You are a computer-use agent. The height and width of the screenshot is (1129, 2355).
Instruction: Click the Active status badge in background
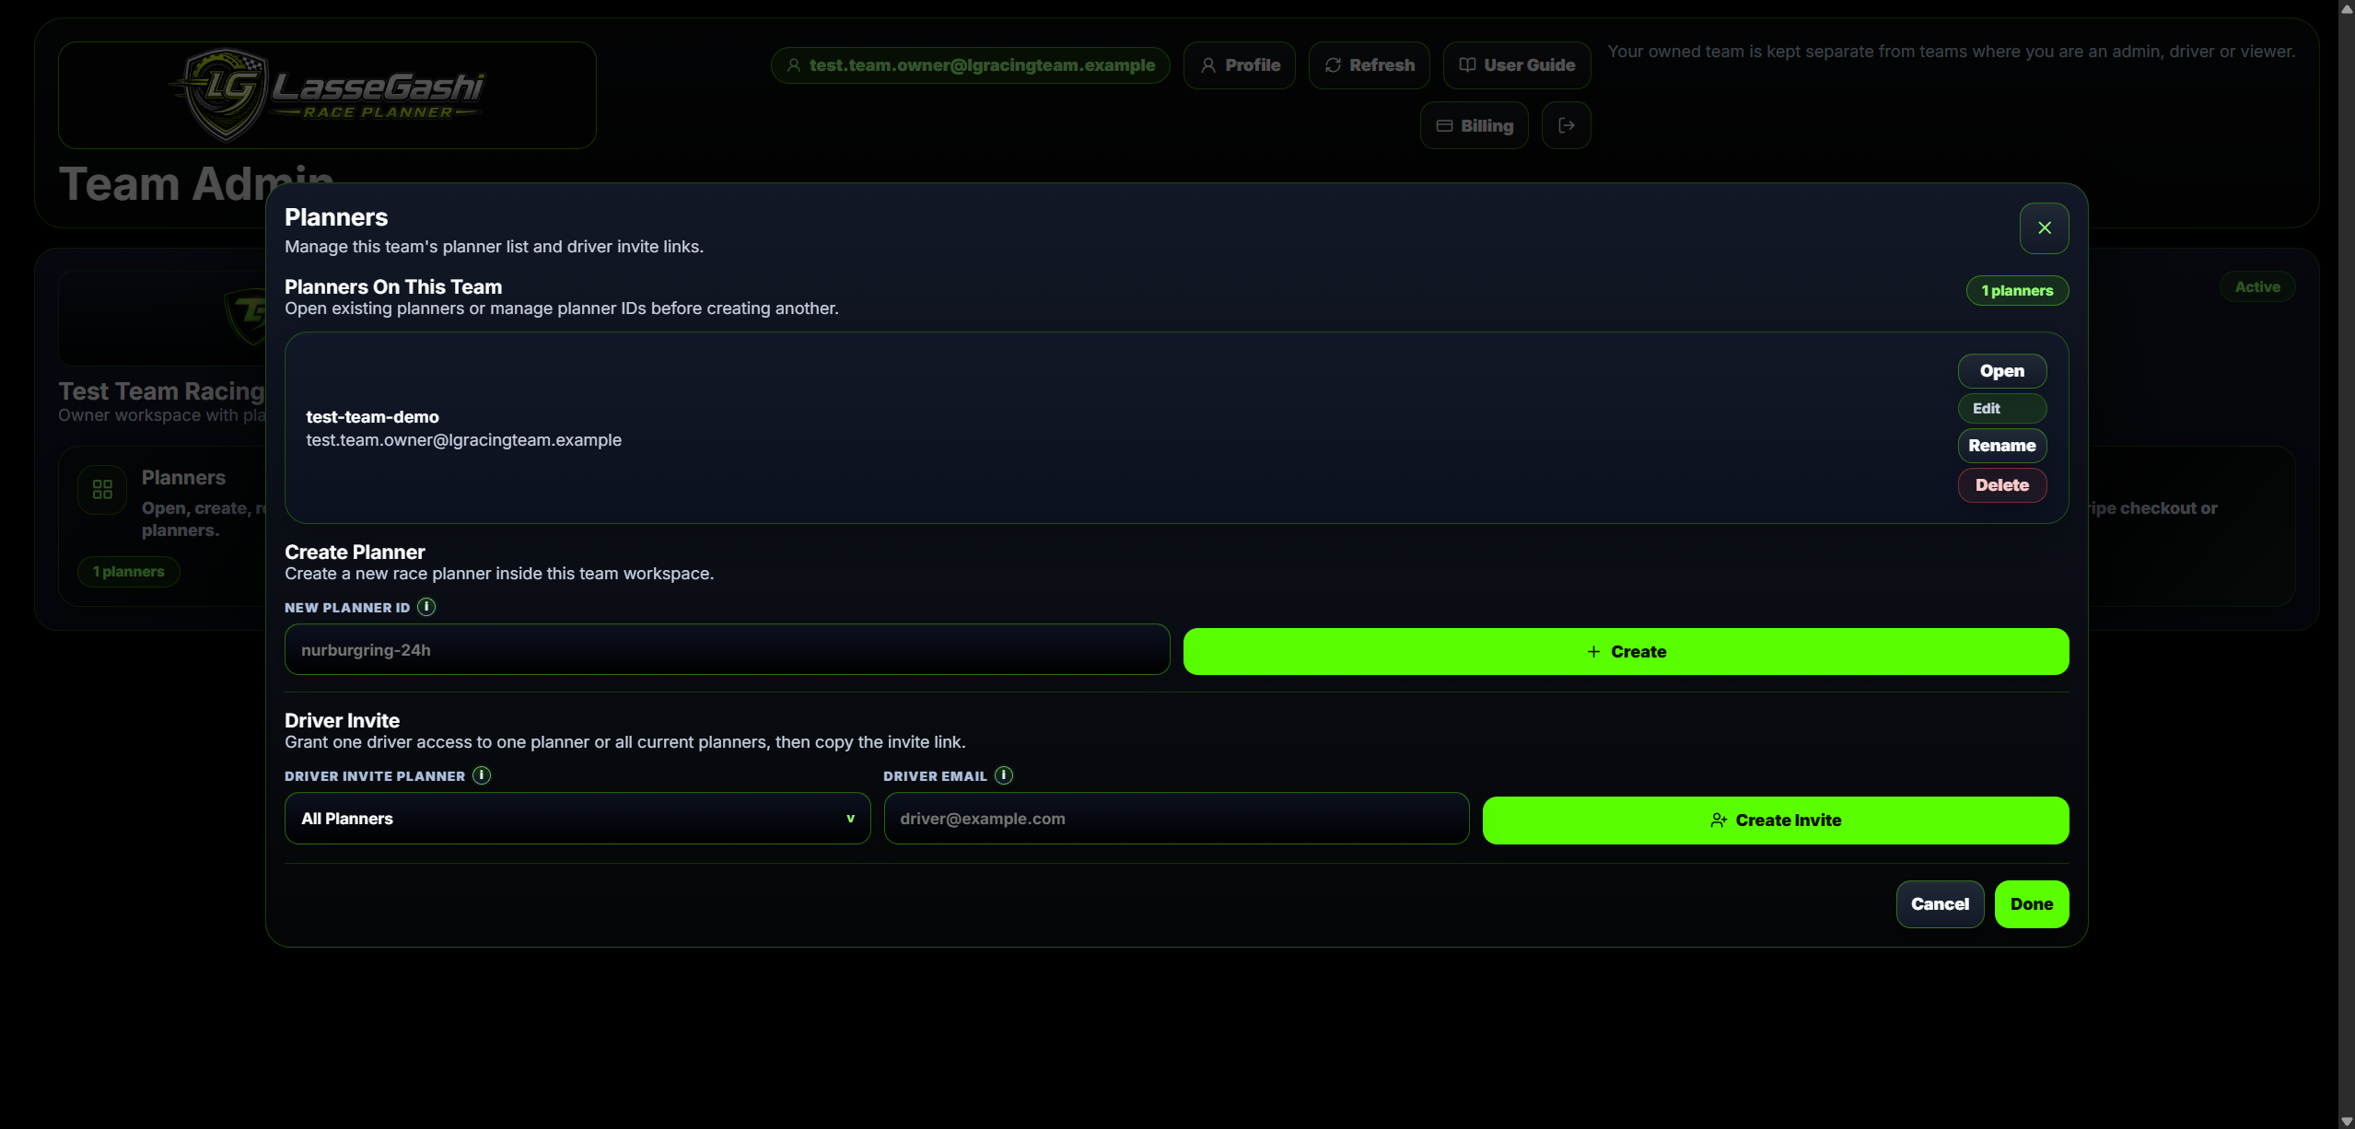click(x=2257, y=287)
